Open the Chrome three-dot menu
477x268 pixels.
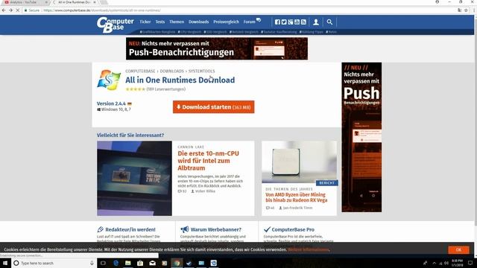[473, 10]
